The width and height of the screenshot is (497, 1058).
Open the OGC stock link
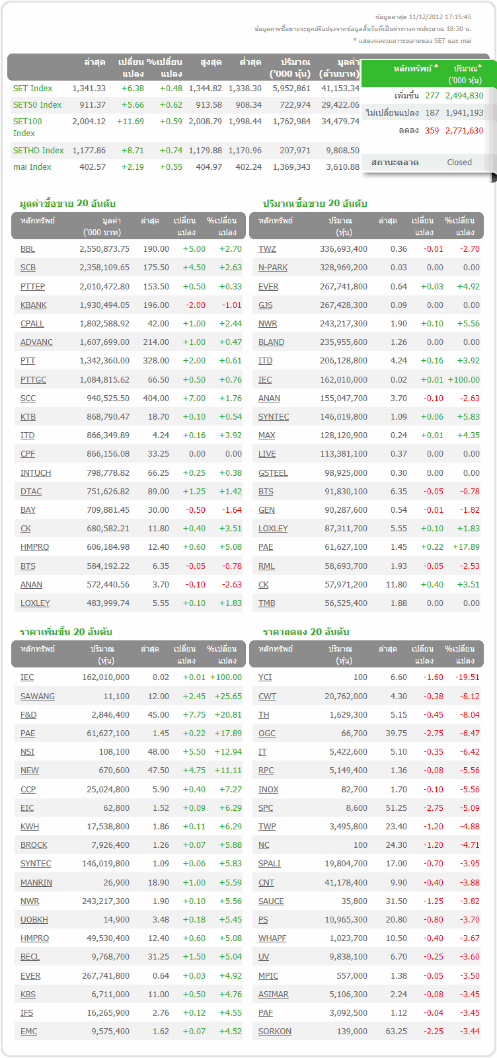pyautogui.click(x=267, y=733)
